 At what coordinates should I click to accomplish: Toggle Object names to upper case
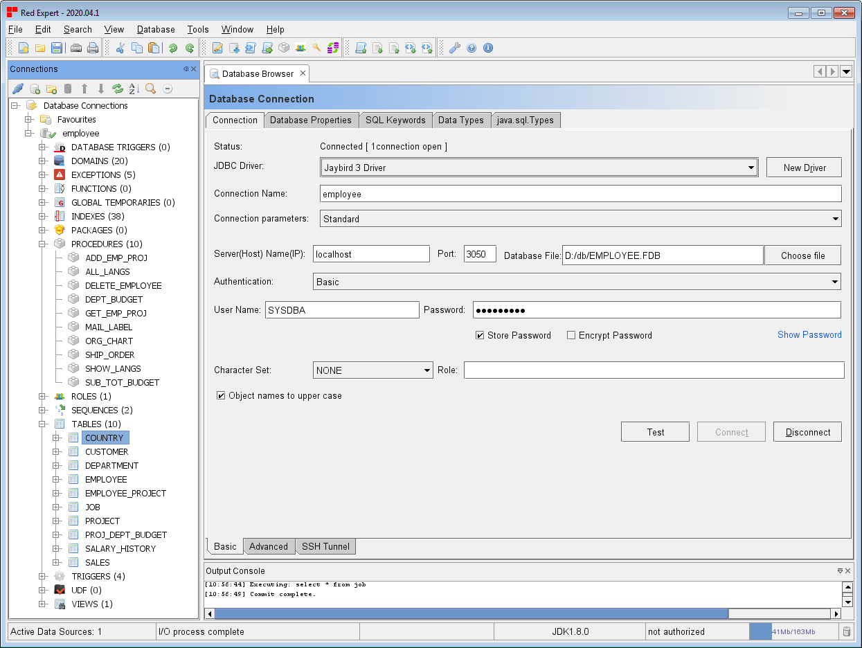(221, 396)
